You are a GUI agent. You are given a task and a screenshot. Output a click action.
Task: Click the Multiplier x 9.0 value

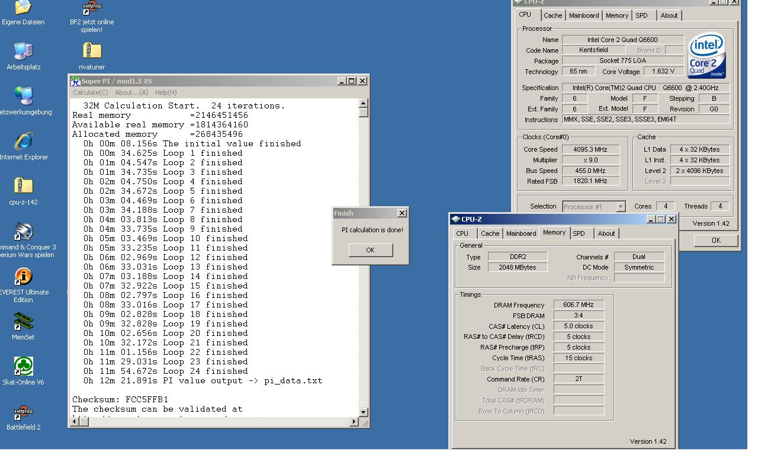[x=591, y=160]
